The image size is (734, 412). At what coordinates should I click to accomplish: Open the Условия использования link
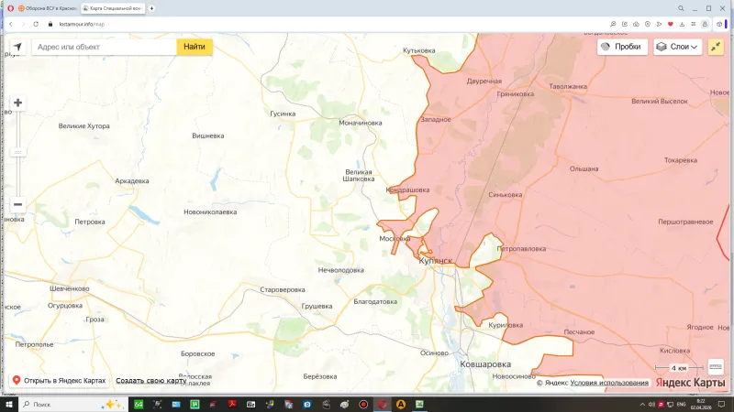click(610, 383)
